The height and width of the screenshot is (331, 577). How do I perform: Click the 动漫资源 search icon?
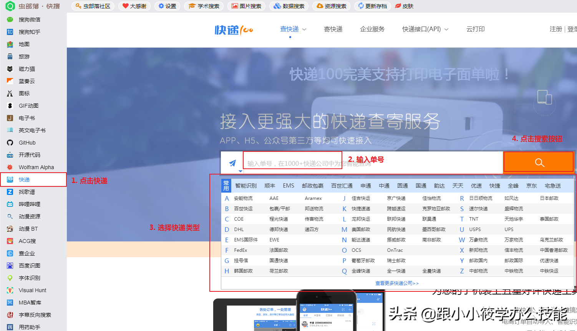10,216
